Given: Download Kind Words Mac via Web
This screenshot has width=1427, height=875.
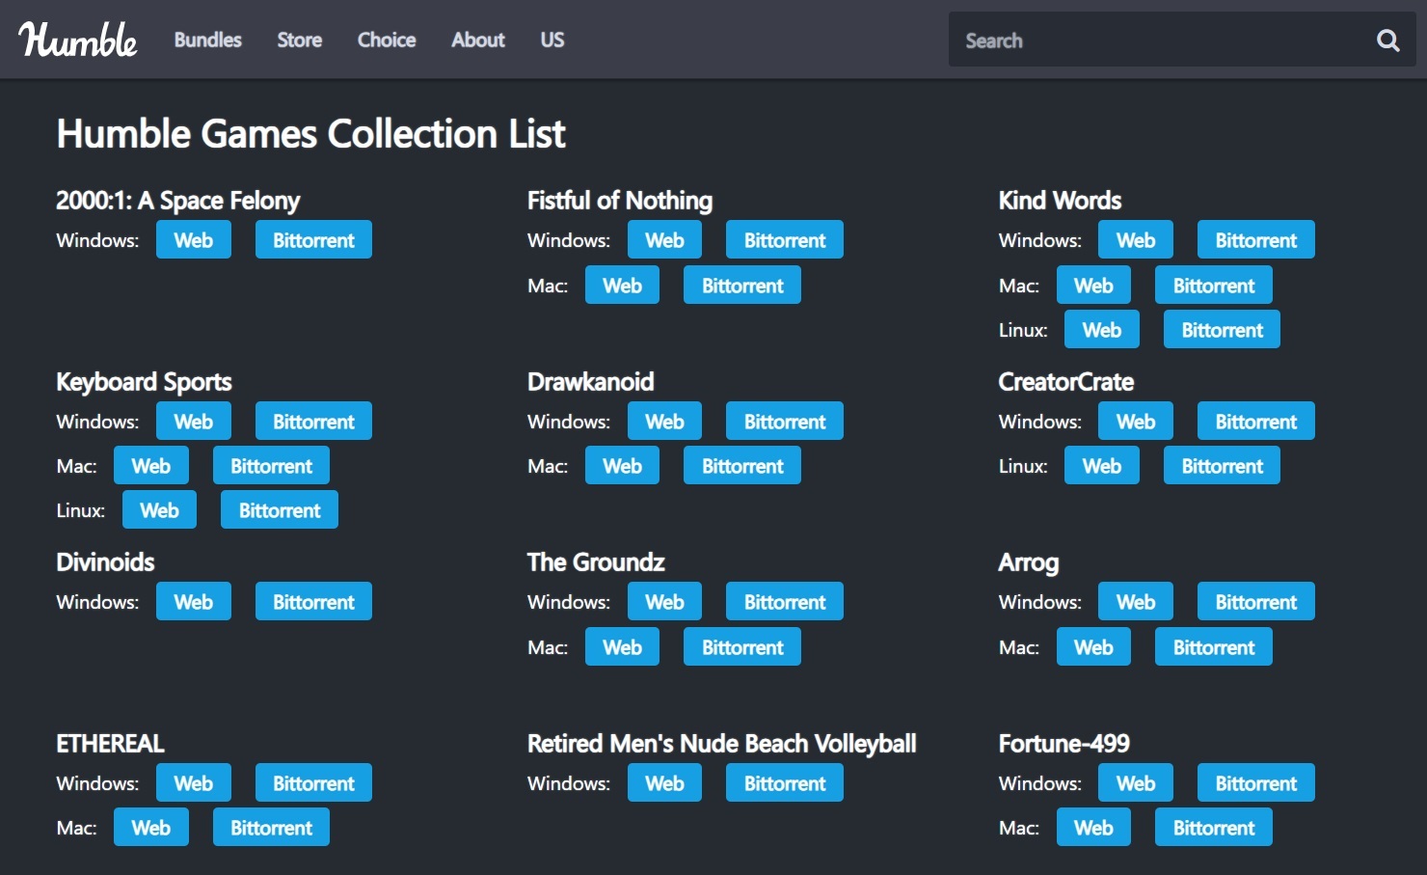Looking at the screenshot, I should point(1093,286).
